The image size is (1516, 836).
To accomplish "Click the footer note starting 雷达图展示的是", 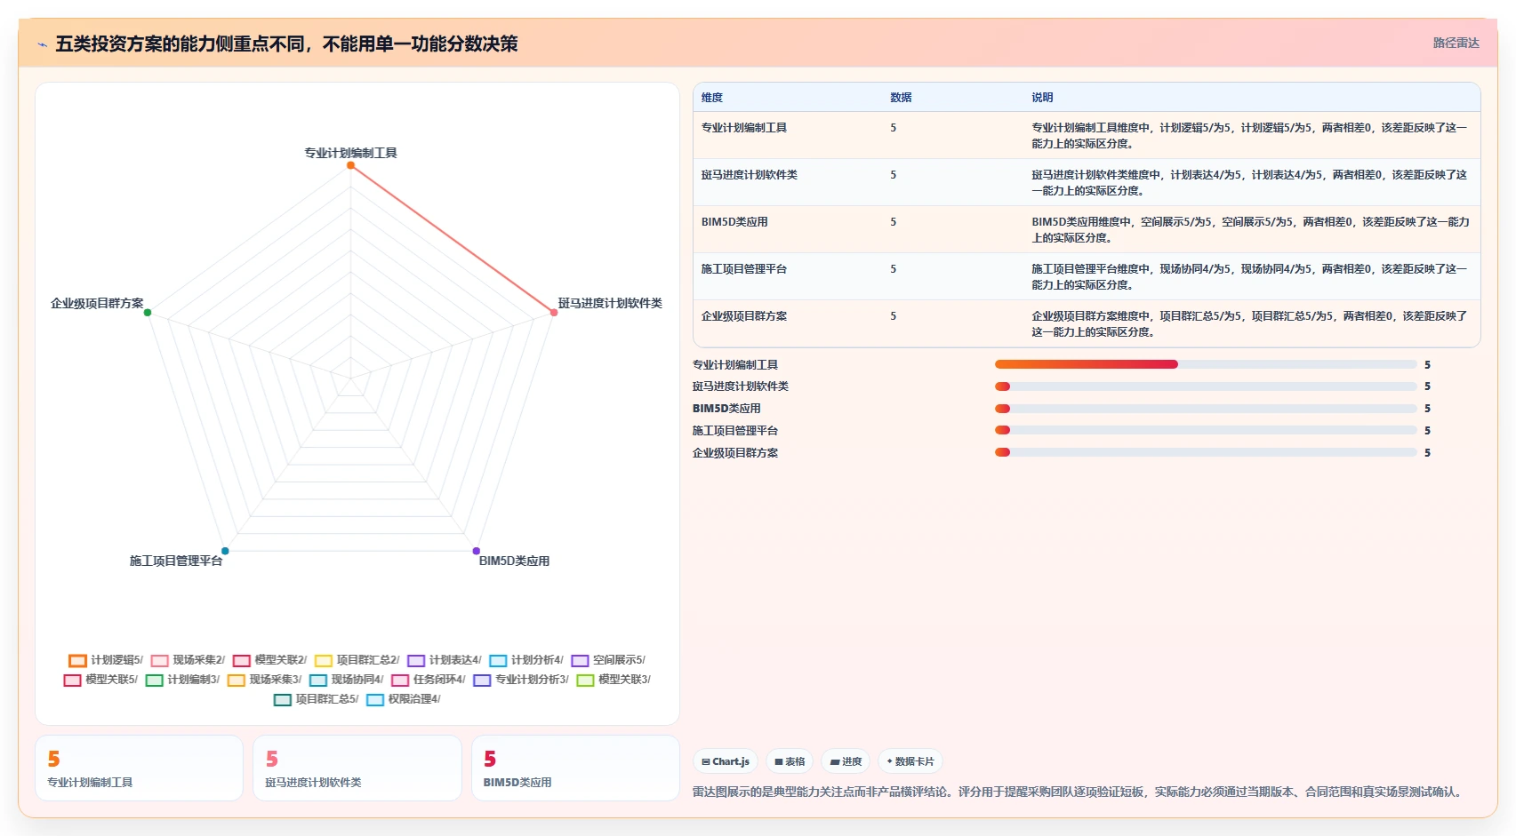I will click(1079, 792).
